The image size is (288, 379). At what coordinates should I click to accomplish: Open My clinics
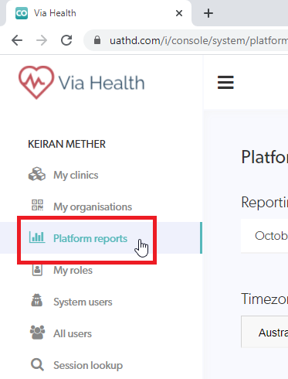tap(76, 176)
